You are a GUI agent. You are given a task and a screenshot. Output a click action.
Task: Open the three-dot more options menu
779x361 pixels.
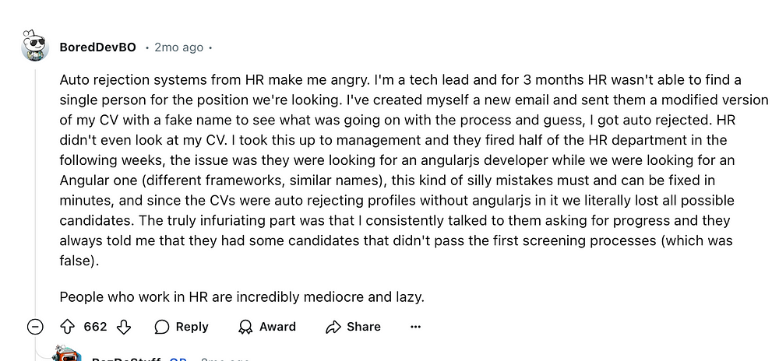click(415, 327)
